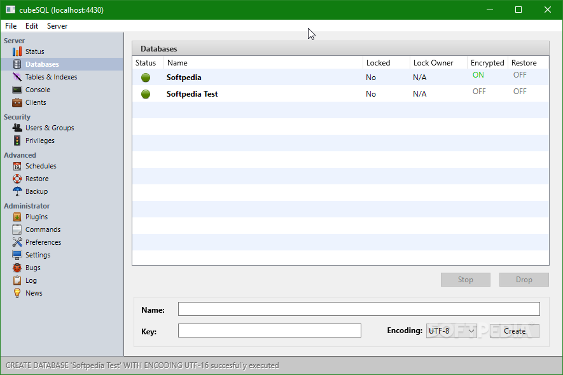Open Console label in sidebar
The height and width of the screenshot is (375, 563).
click(38, 90)
